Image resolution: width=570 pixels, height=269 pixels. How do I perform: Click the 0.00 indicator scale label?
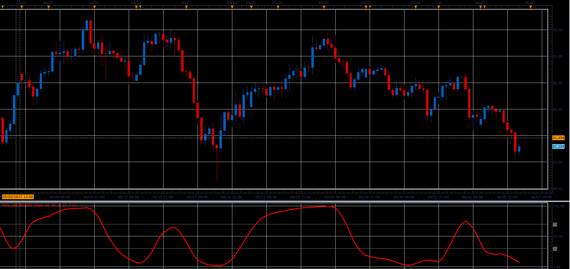click(x=557, y=267)
